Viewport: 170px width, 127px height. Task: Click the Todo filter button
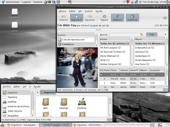(152, 35)
